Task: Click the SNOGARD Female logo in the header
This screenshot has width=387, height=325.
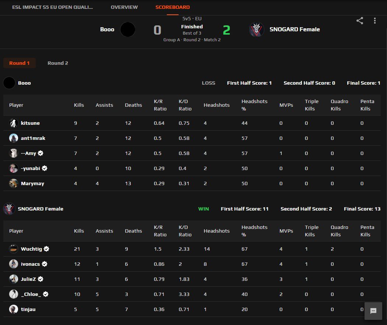Action: tap(256, 29)
